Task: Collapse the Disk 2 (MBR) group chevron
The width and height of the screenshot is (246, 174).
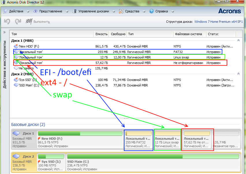Action: 238,74
